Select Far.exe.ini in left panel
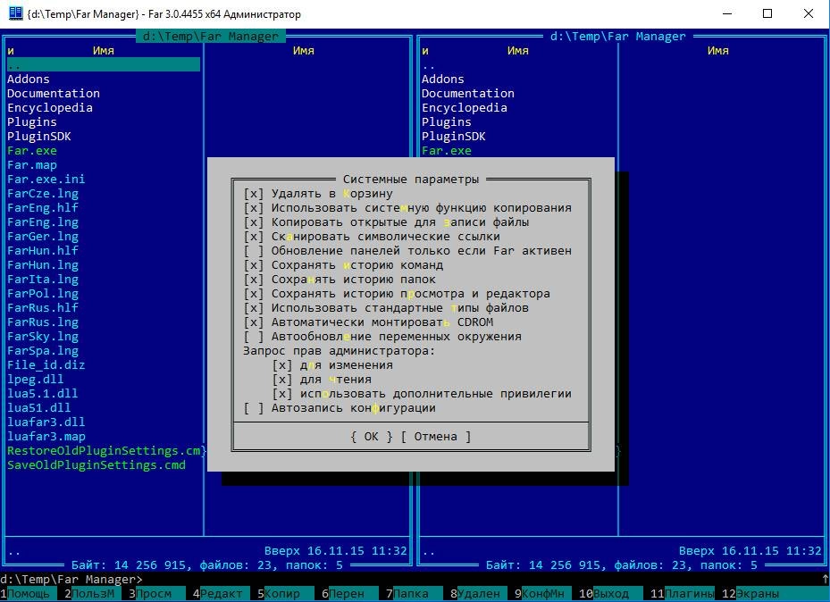 (46, 180)
